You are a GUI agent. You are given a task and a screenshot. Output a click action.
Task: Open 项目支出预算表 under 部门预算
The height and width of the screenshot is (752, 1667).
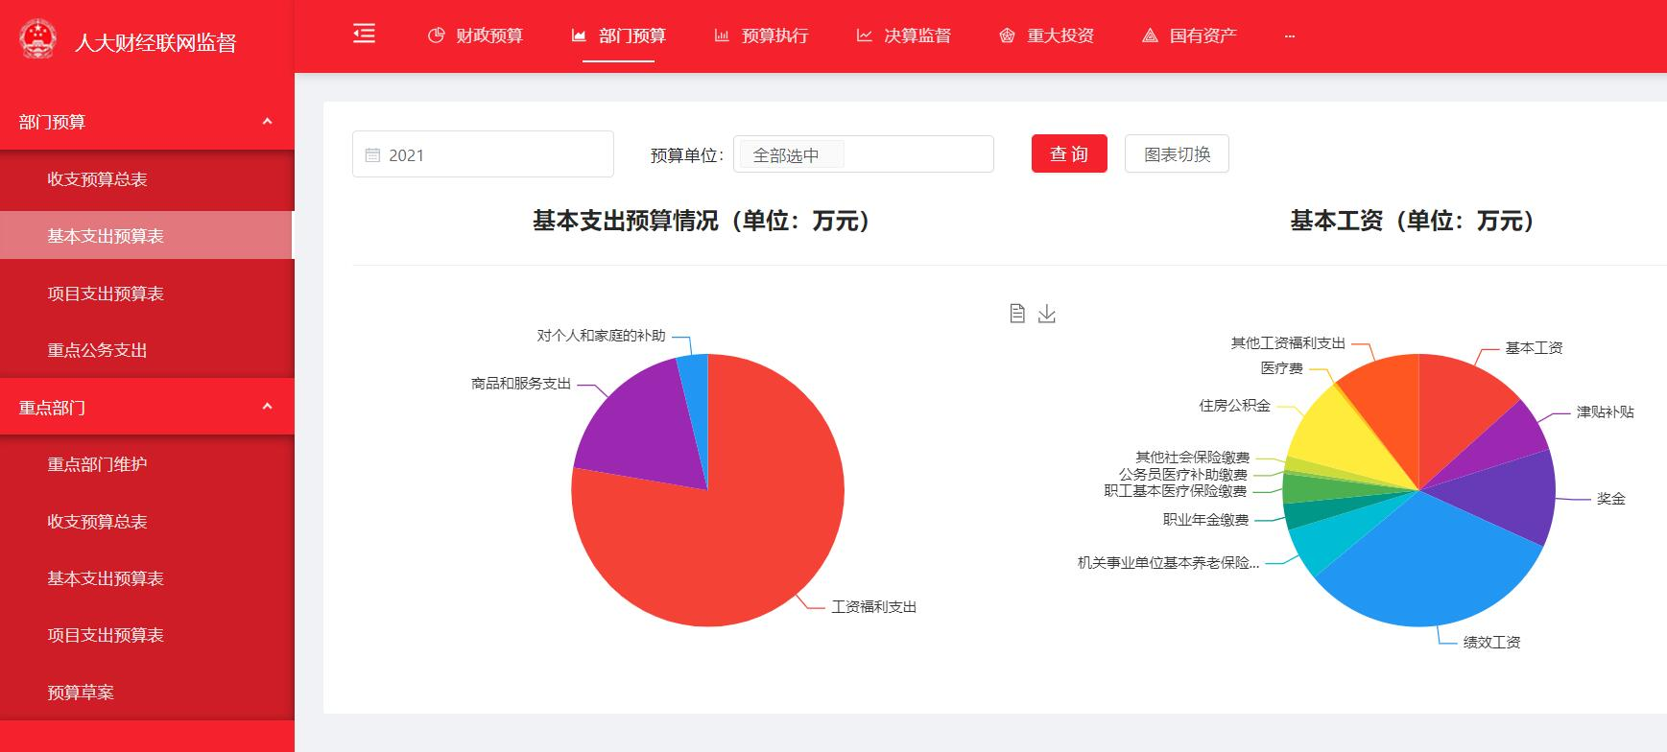[106, 294]
